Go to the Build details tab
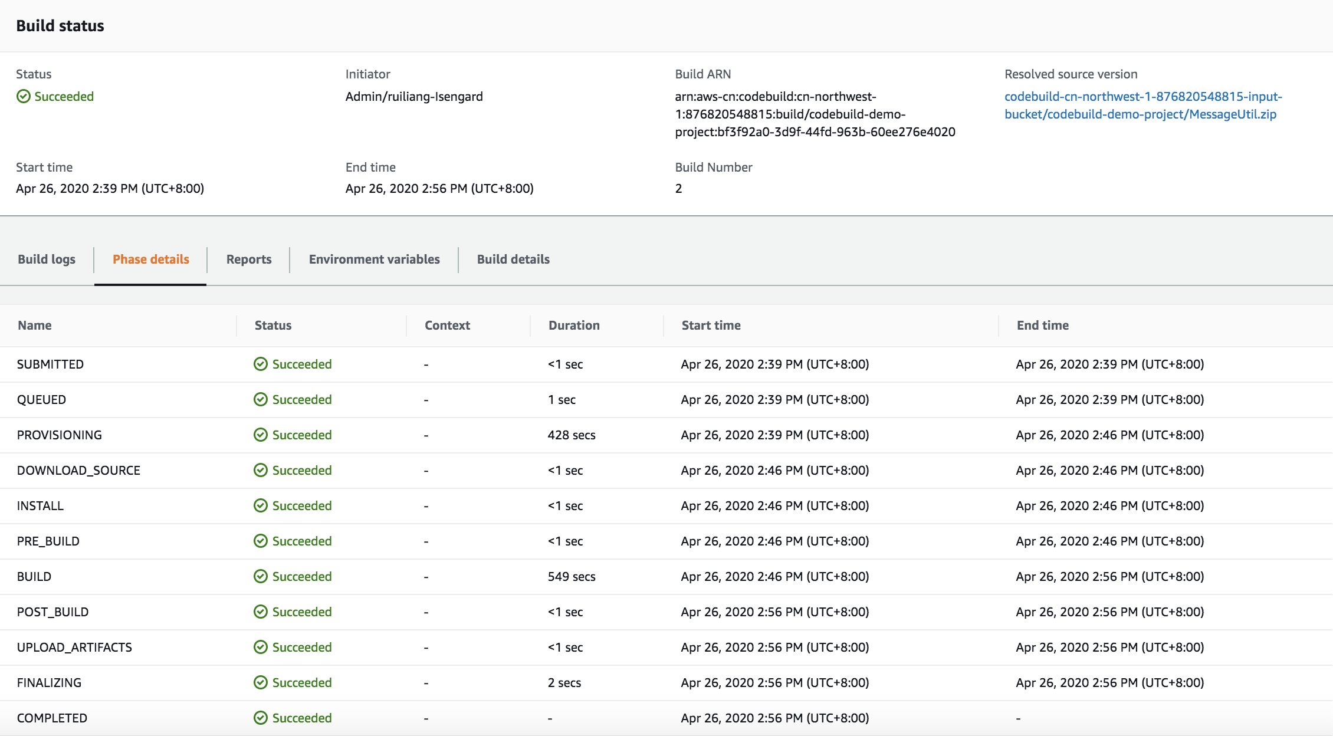The width and height of the screenshot is (1333, 736). click(513, 259)
